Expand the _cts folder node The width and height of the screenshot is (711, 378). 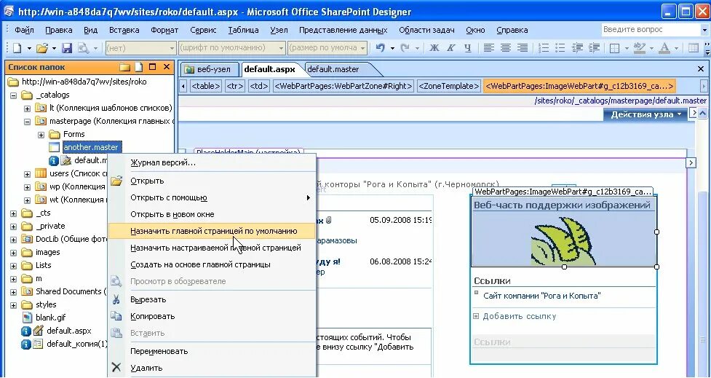click(13, 213)
